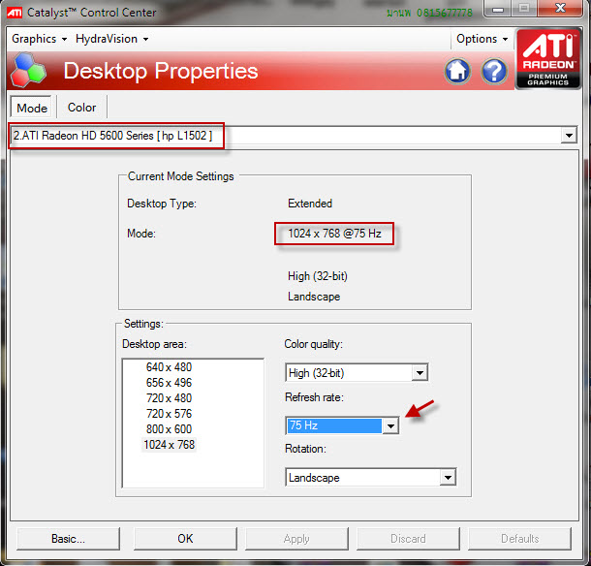Select 656 x 496 desktop area
The image size is (591, 566).
[x=169, y=383]
